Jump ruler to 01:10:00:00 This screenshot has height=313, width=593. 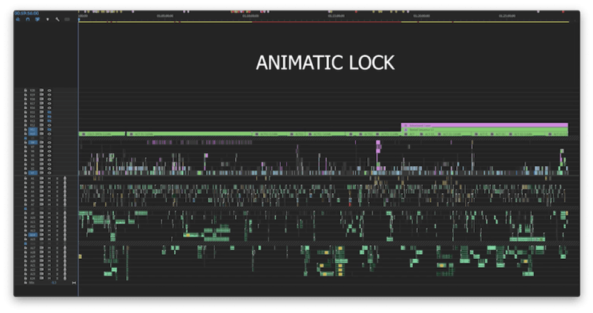tap(251, 16)
